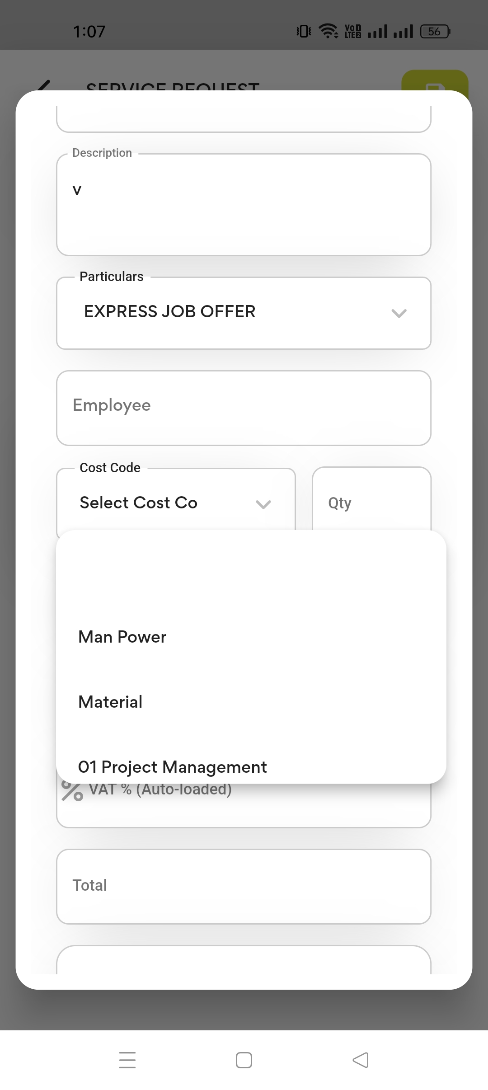The width and height of the screenshot is (488, 1090).
Task: Tap the vibrate mode status icon
Action: pos(304,31)
